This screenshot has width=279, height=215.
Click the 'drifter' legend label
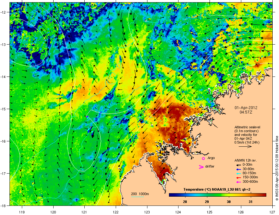210,166
